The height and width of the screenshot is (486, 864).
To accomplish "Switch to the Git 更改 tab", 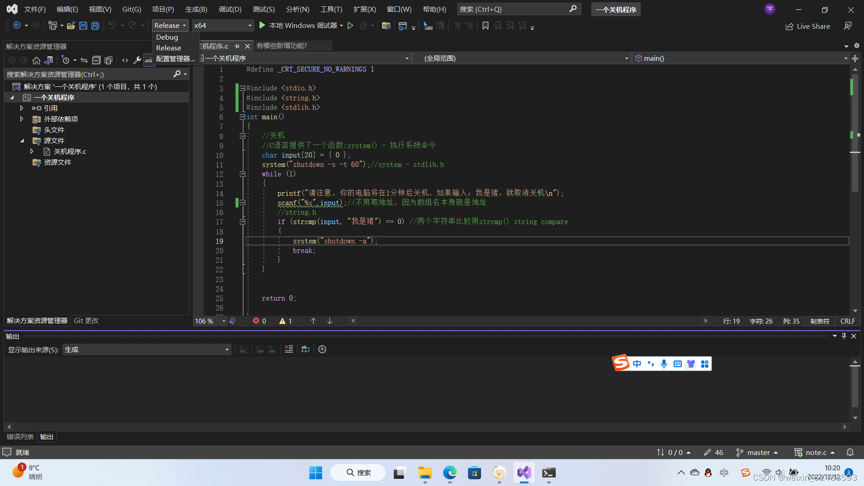I will pyautogui.click(x=86, y=321).
